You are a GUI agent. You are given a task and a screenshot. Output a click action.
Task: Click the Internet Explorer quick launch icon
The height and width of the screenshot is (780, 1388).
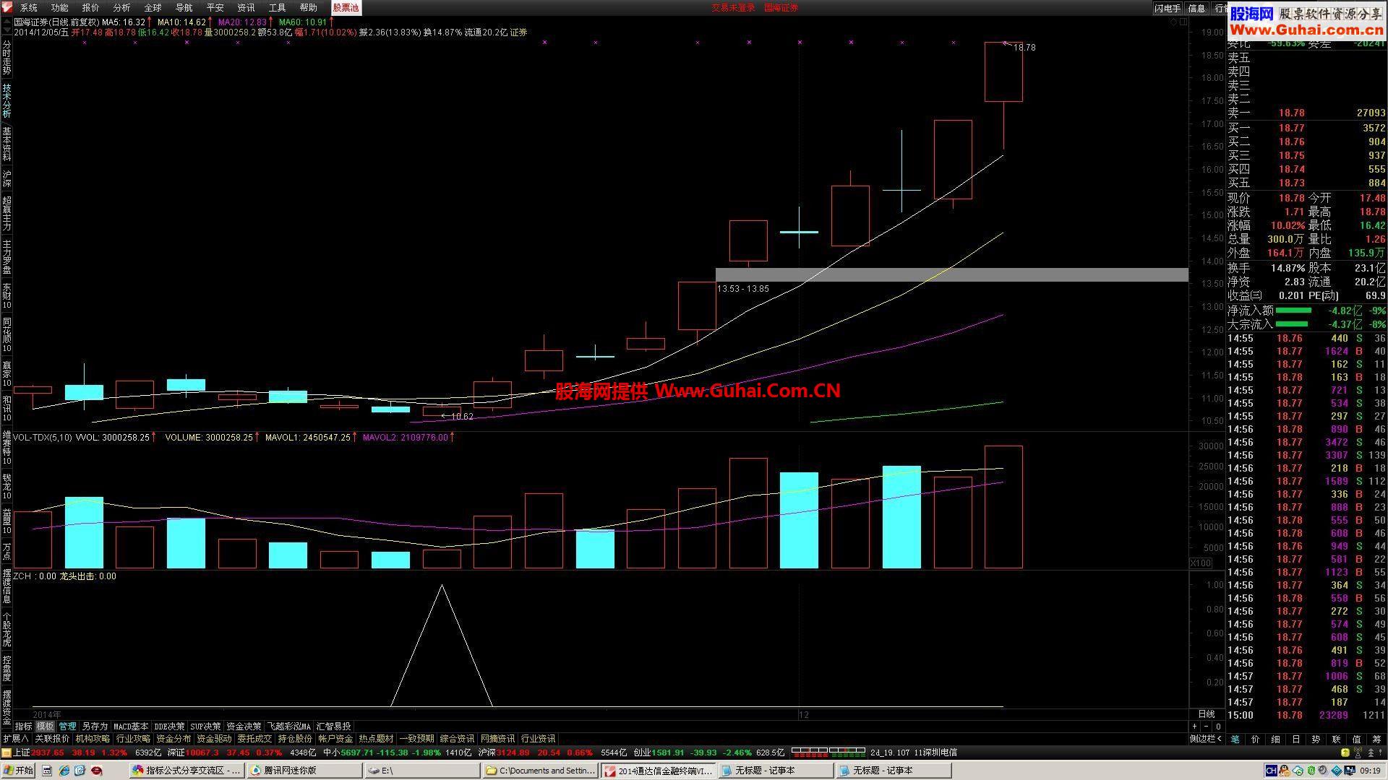click(64, 771)
